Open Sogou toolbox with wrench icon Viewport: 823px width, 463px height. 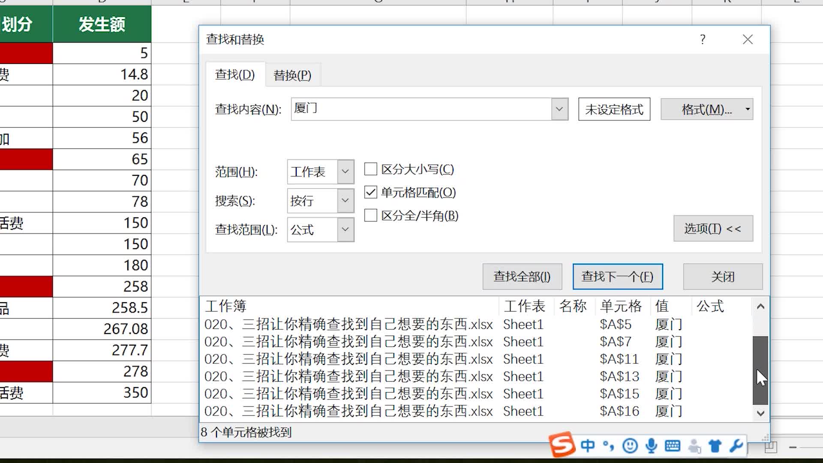(x=736, y=445)
